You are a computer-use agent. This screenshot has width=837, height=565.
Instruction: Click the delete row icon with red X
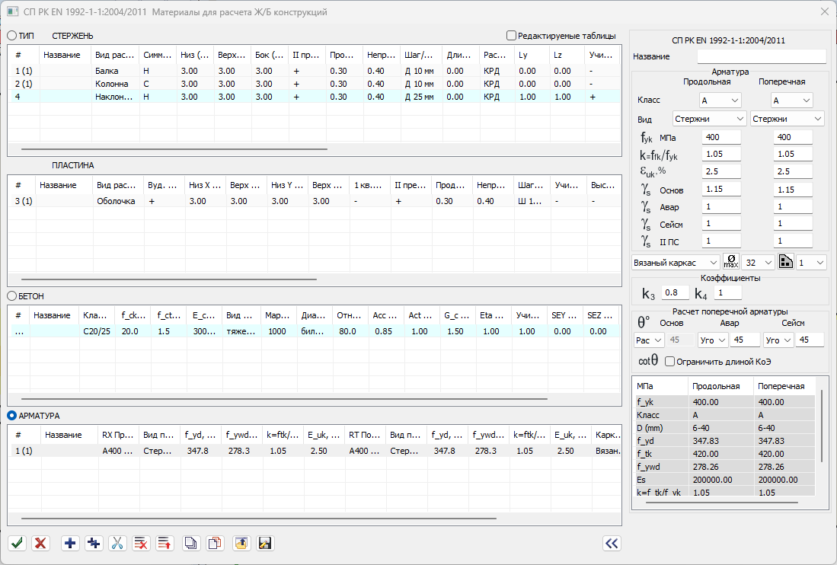pyautogui.click(x=141, y=543)
